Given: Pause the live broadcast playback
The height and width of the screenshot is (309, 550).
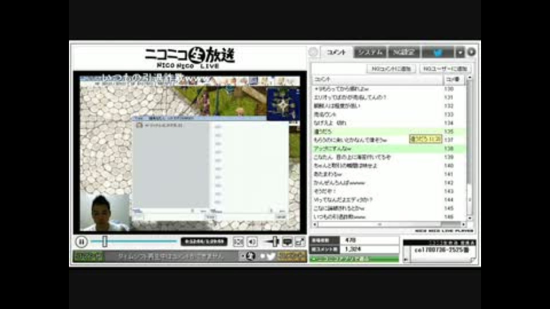Looking at the screenshot, I should tap(81, 241).
